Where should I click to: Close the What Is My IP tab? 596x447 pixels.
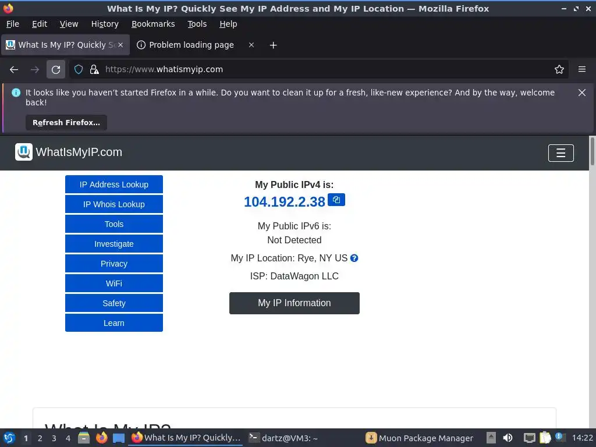pos(120,45)
